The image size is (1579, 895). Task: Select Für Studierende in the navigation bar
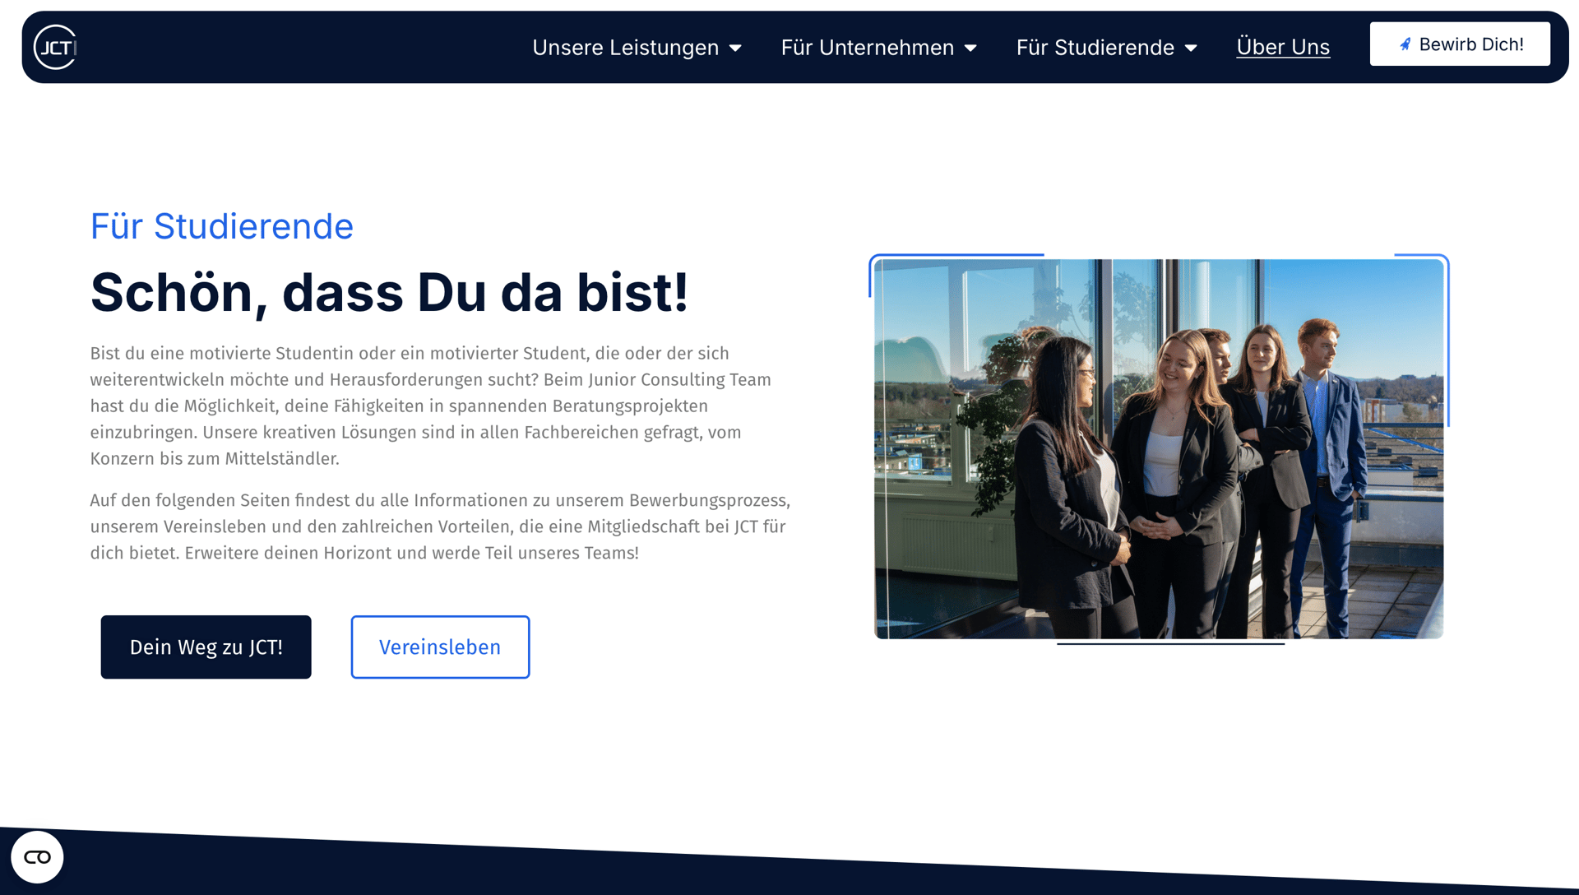point(1095,48)
